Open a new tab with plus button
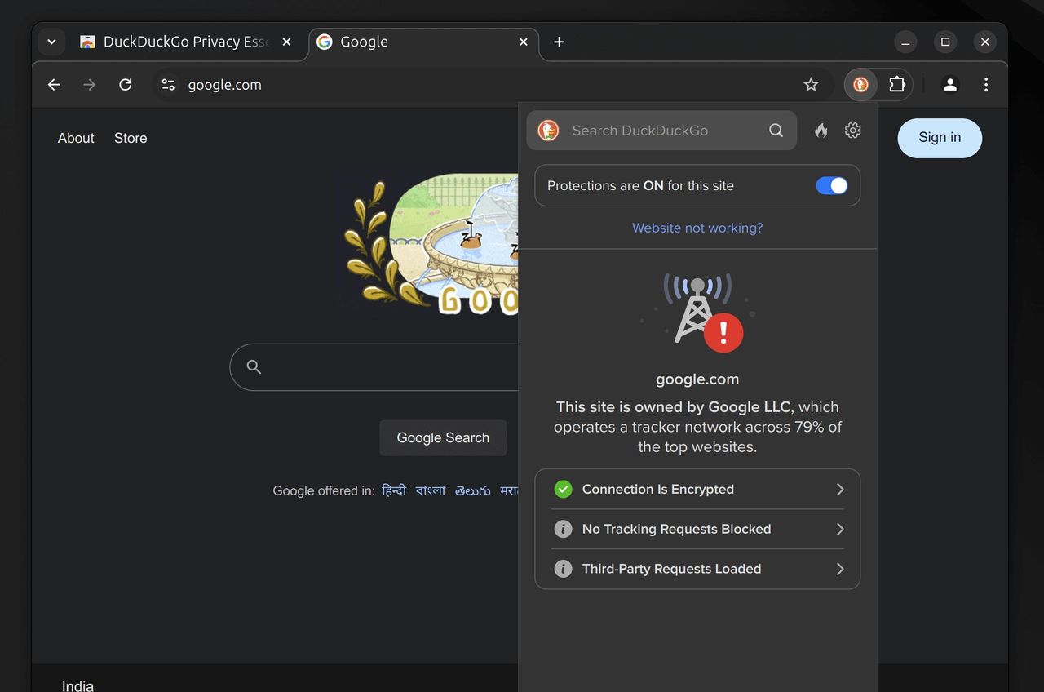Screen dimensions: 1044x692 tap(559, 42)
